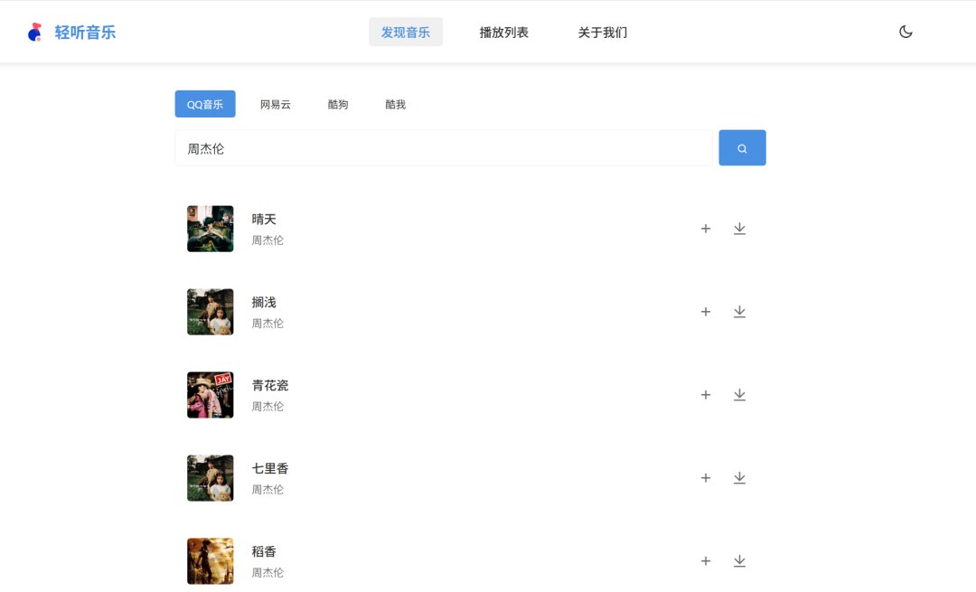Switch to the 网易云 music source tab
This screenshot has width=976, height=592.
coord(276,104)
